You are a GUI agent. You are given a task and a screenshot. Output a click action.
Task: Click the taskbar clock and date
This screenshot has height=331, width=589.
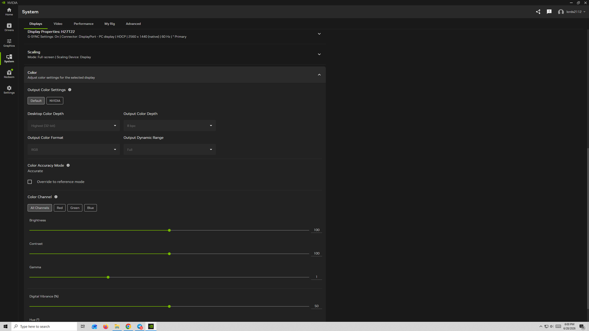569,326
